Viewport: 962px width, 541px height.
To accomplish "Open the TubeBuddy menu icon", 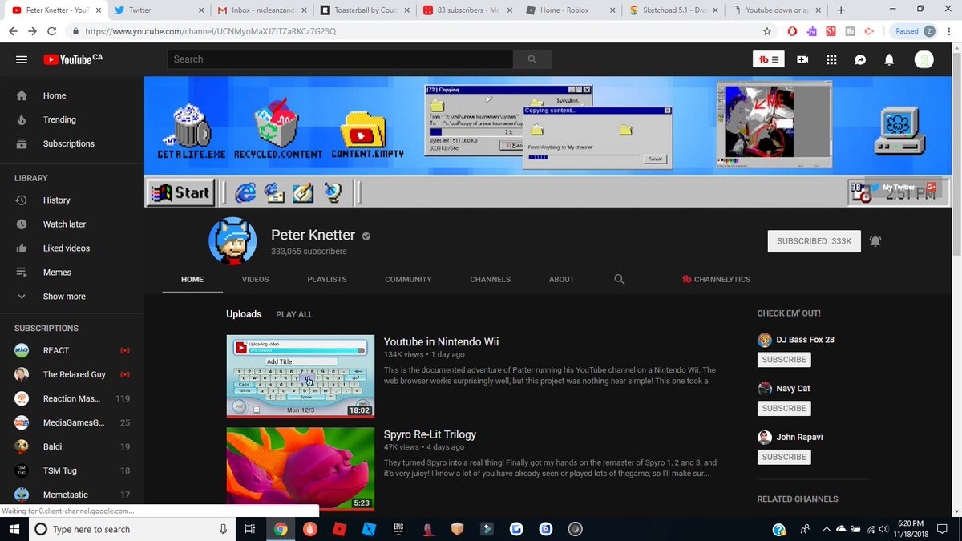I will click(768, 59).
